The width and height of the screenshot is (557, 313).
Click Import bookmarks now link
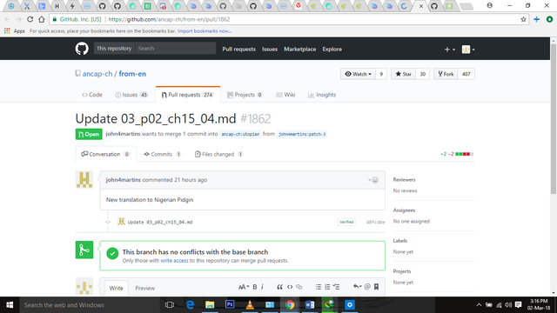[205, 31]
